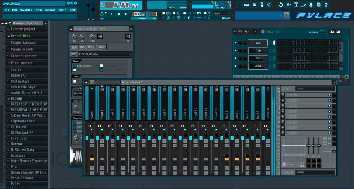Open the playlist view from the toolbar
Screen dimensions: 354x189
(x=239, y=5)
